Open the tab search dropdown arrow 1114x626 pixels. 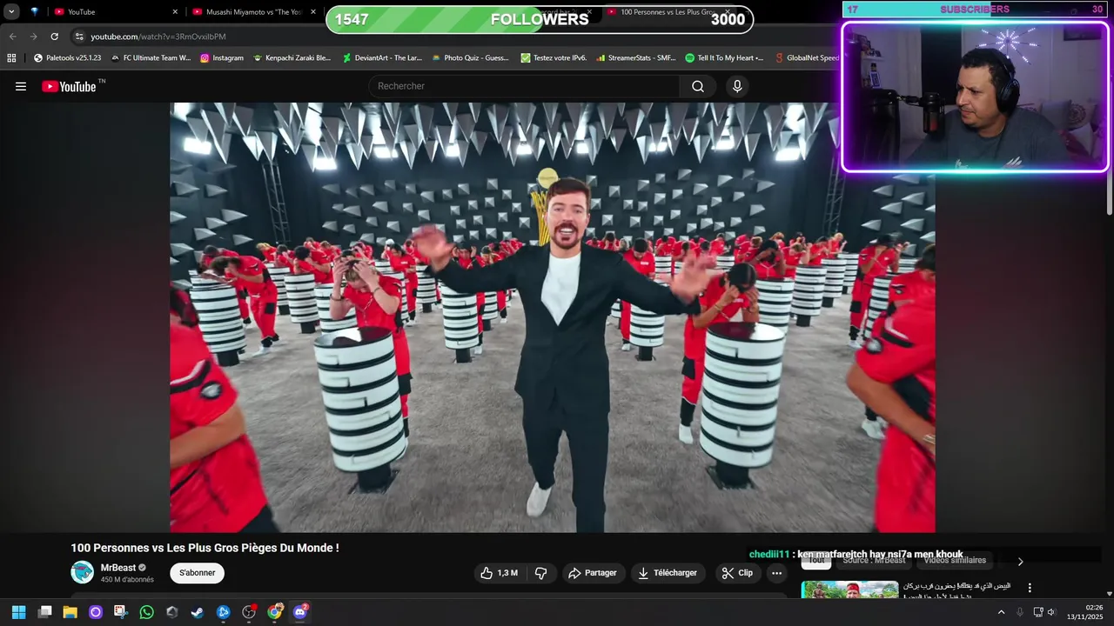[x=11, y=12]
